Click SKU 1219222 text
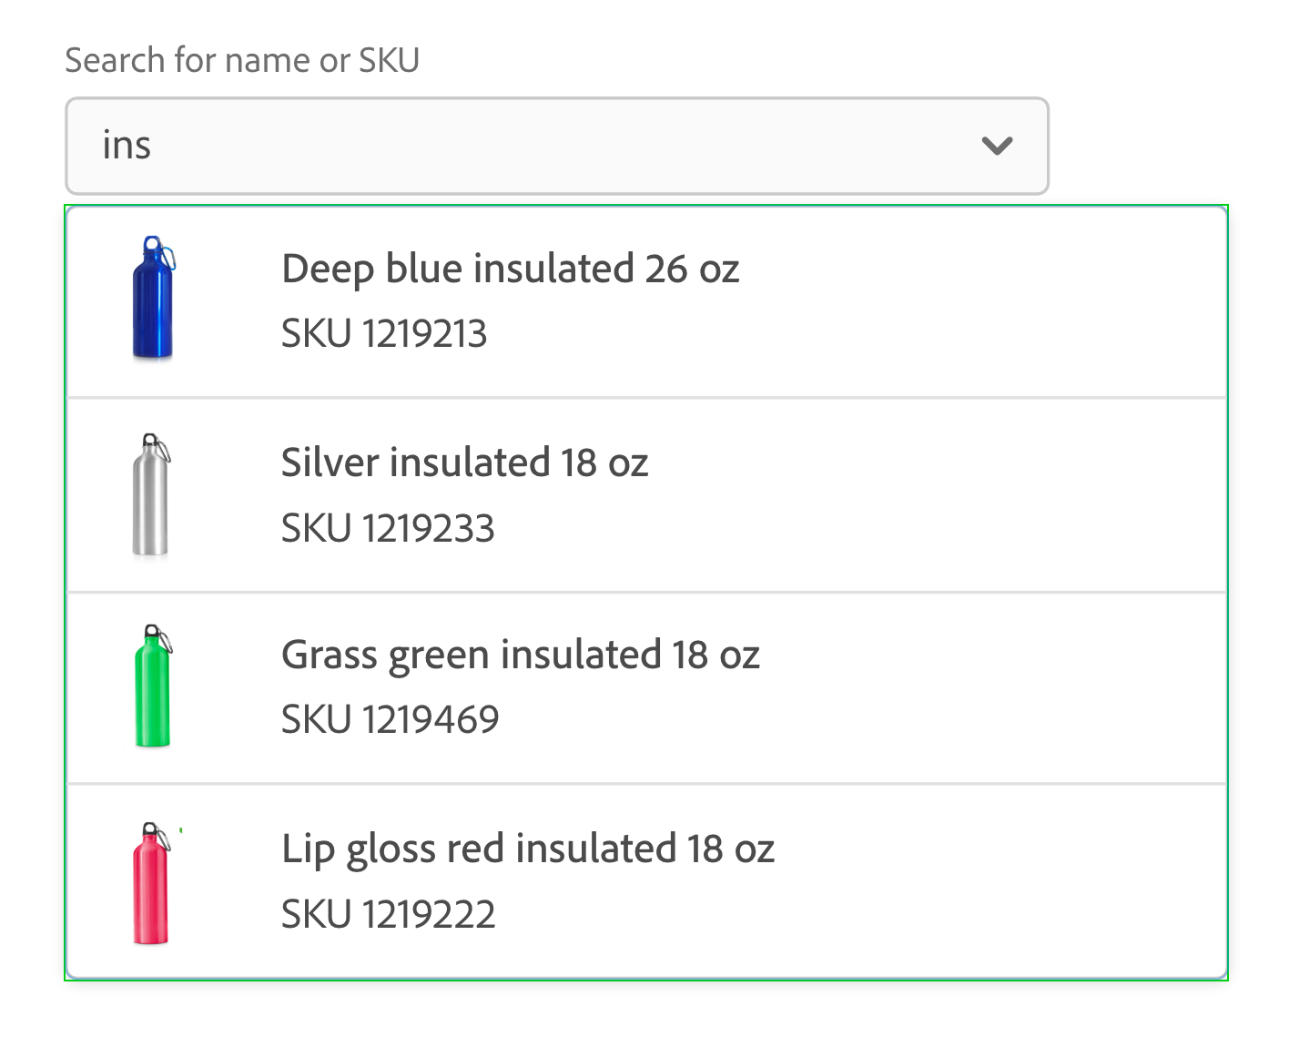Screen dimensions: 1289x1047 [388, 915]
